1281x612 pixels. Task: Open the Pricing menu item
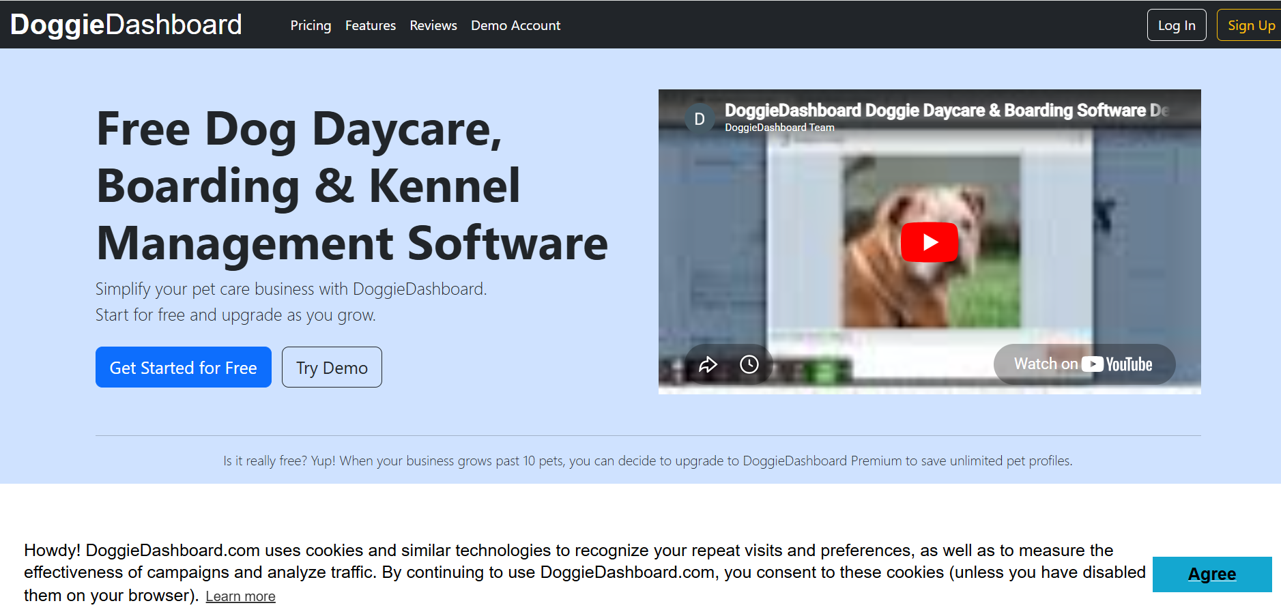pos(311,25)
